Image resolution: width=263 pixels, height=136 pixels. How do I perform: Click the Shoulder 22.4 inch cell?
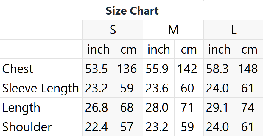coord(98,126)
